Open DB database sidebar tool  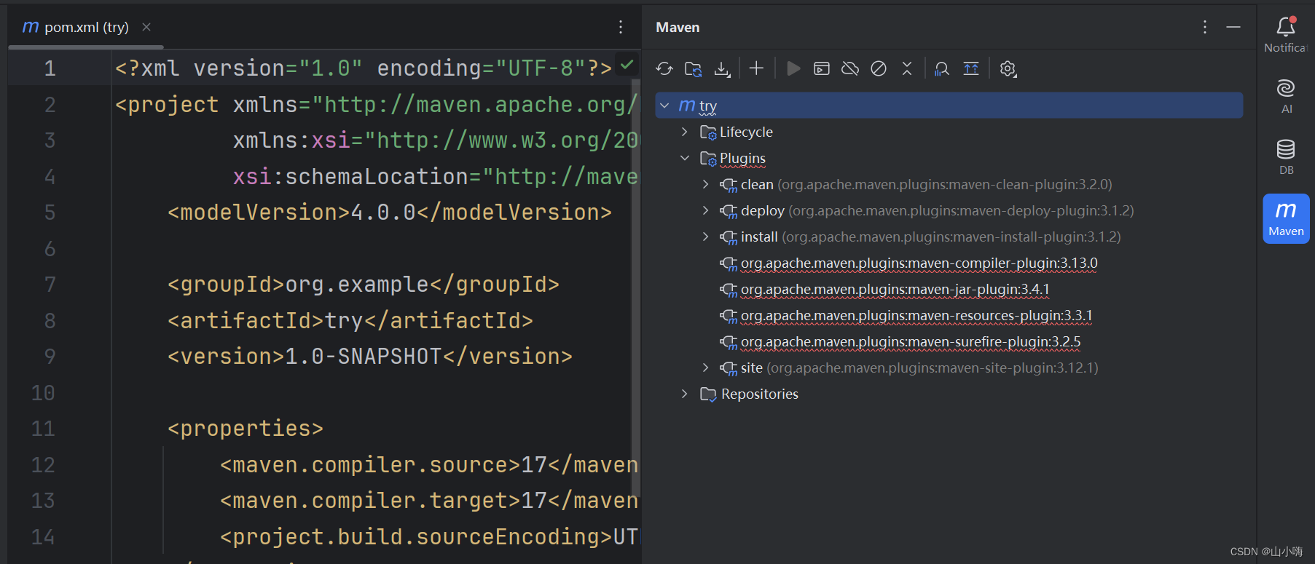1286,157
